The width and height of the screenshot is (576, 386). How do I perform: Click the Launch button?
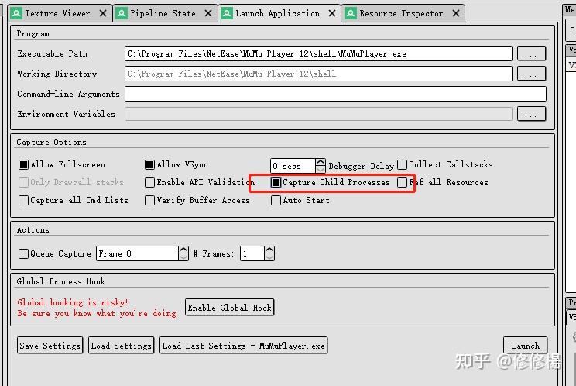pos(526,346)
